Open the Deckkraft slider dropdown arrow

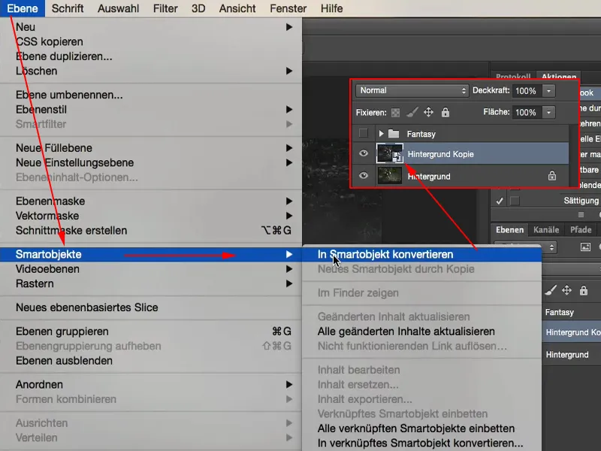coord(548,91)
